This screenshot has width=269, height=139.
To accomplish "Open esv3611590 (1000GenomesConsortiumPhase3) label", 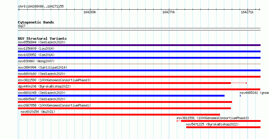I will 54,80.
